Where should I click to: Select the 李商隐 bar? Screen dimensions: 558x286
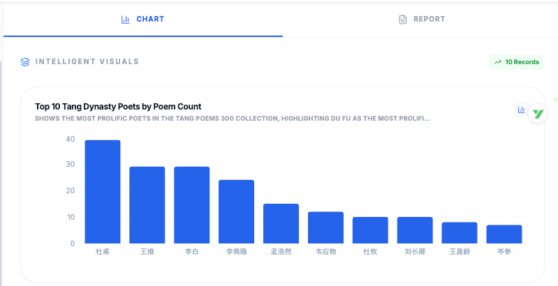click(x=236, y=211)
